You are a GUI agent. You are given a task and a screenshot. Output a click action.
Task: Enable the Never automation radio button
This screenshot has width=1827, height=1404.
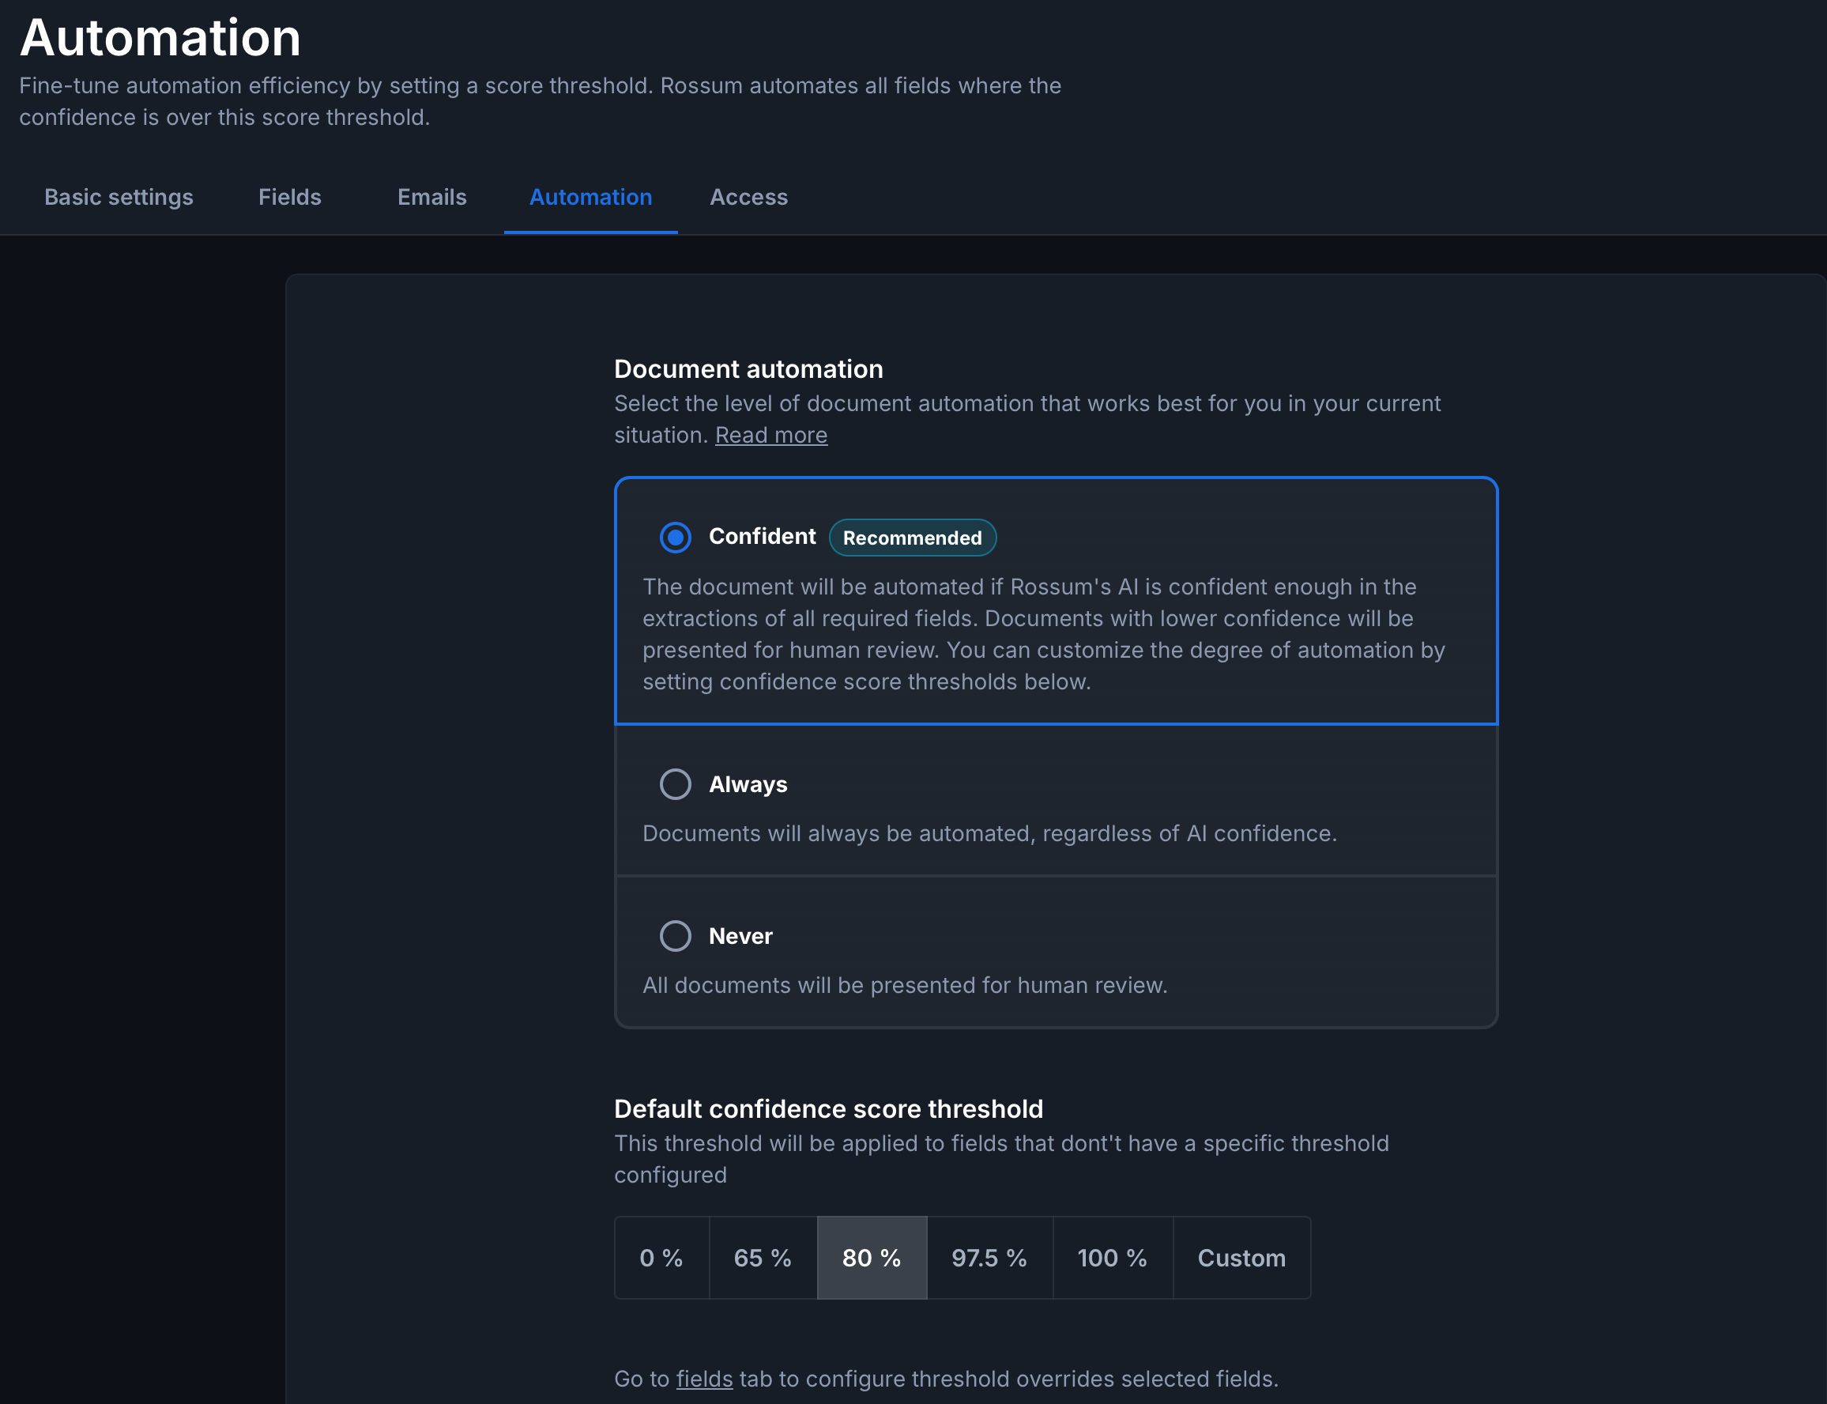(x=675, y=936)
